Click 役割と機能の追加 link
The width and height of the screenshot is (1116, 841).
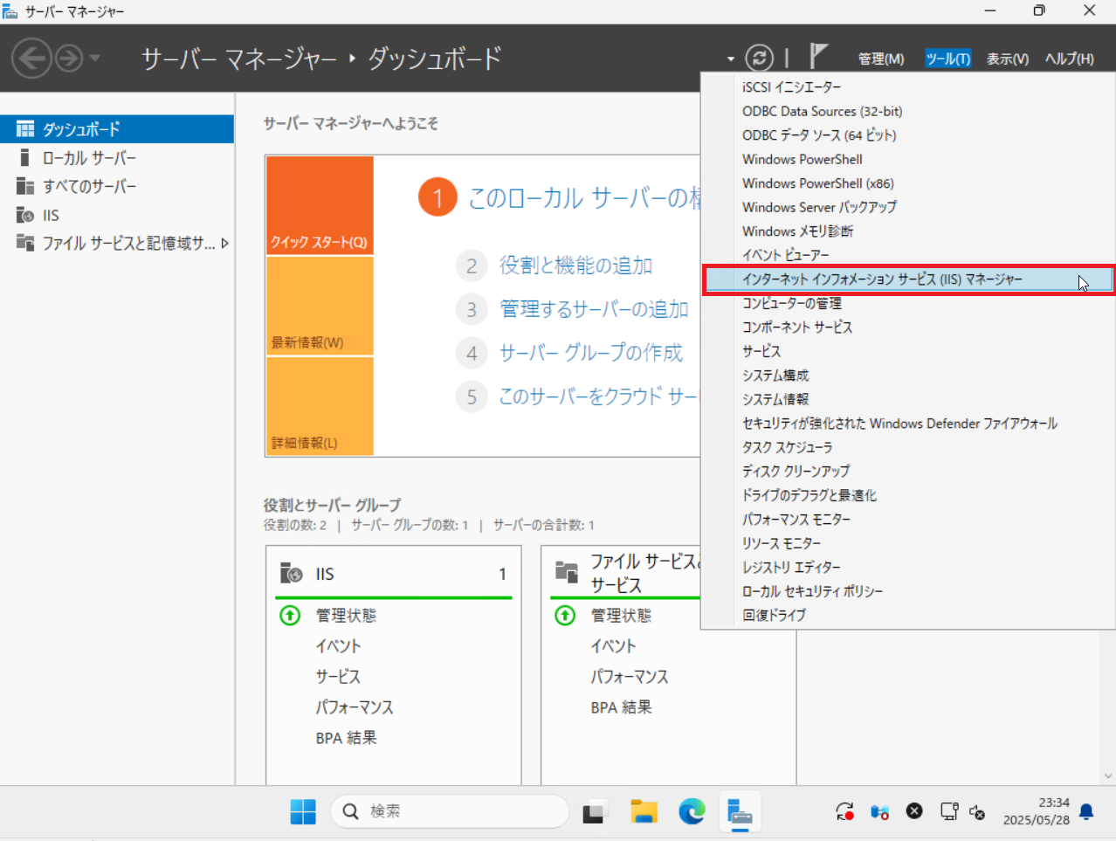[575, 265]
